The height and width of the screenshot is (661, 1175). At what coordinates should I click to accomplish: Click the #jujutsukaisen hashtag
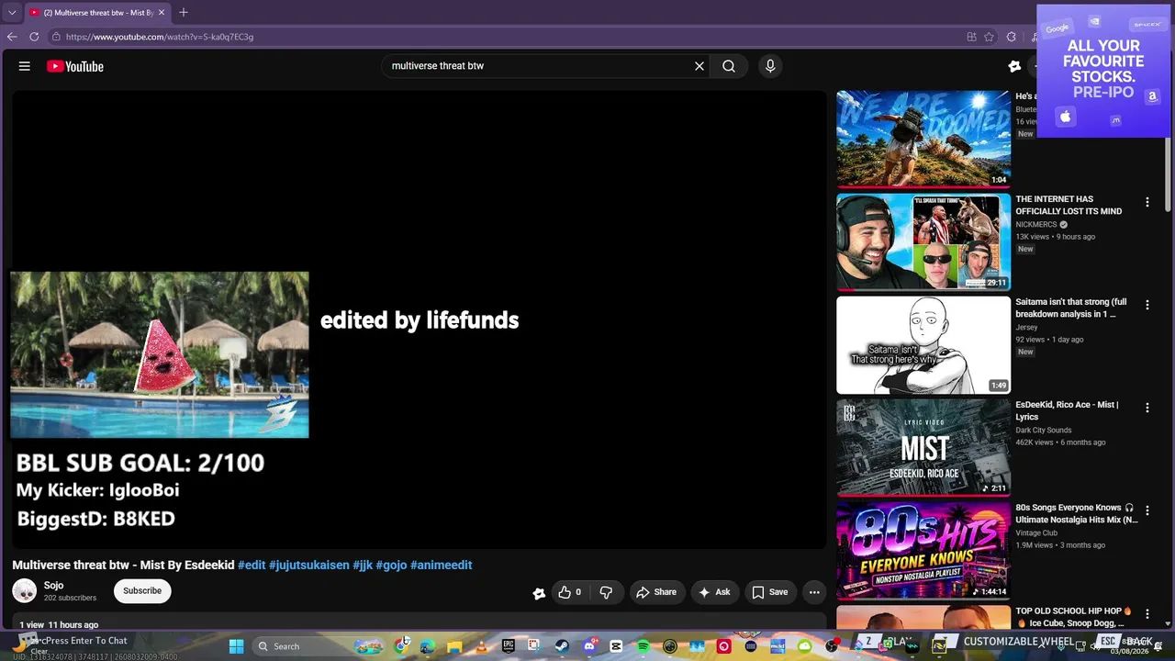(308, 566)
